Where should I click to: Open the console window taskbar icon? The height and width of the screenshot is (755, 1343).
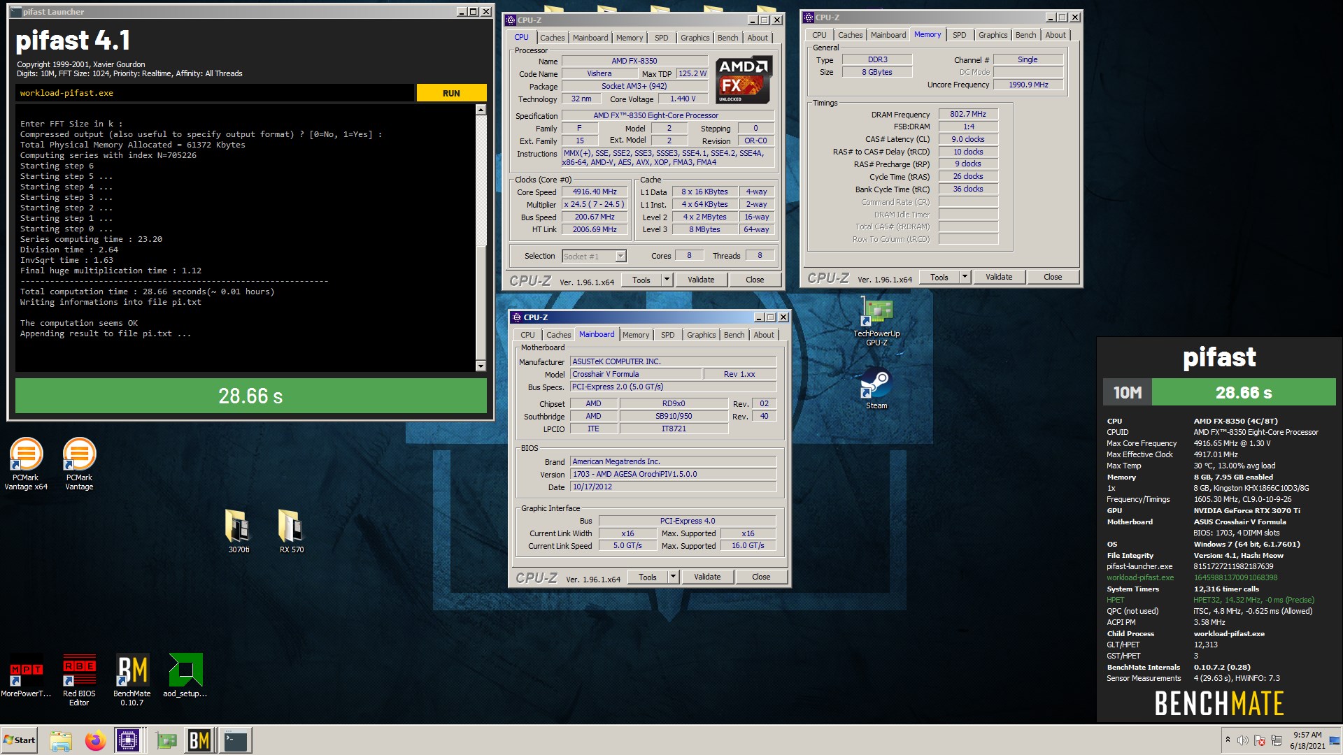(x=236, y=741)
